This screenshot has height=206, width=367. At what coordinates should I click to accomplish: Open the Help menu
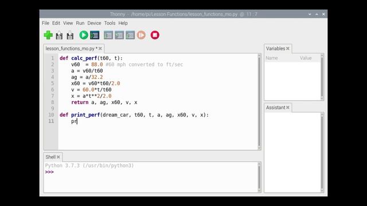(x=123, y=23)
